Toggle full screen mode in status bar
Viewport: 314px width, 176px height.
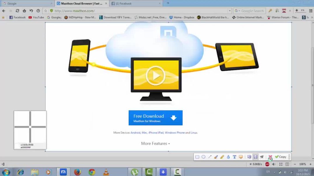(281, 164)
